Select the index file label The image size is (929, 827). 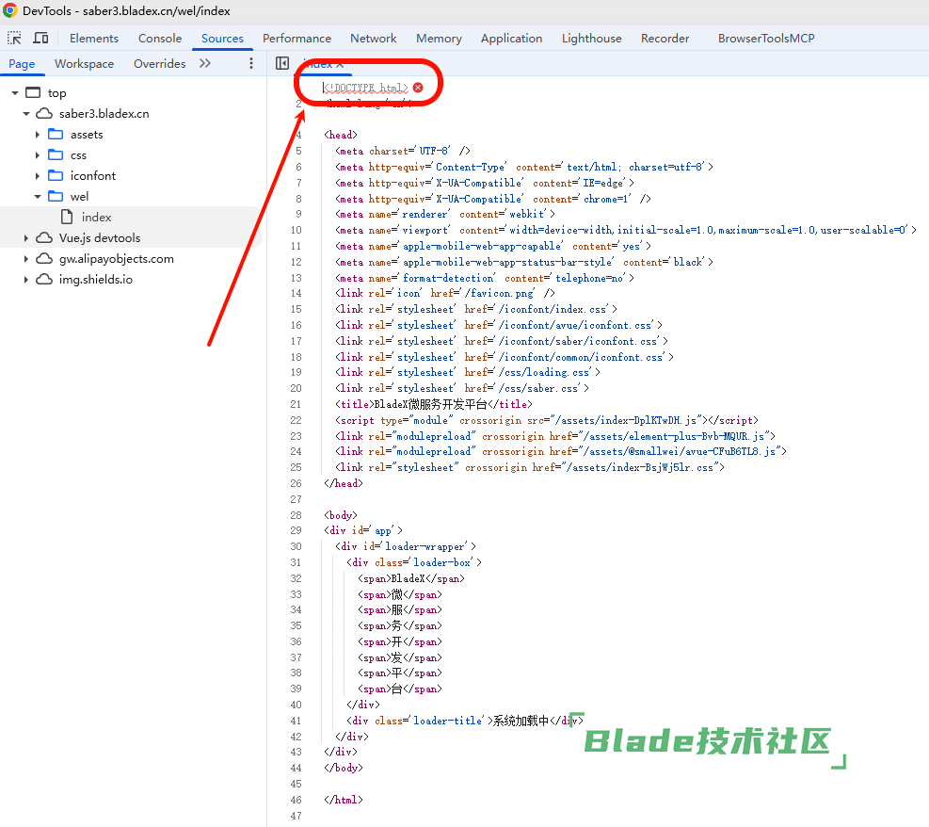click(97, 218)
